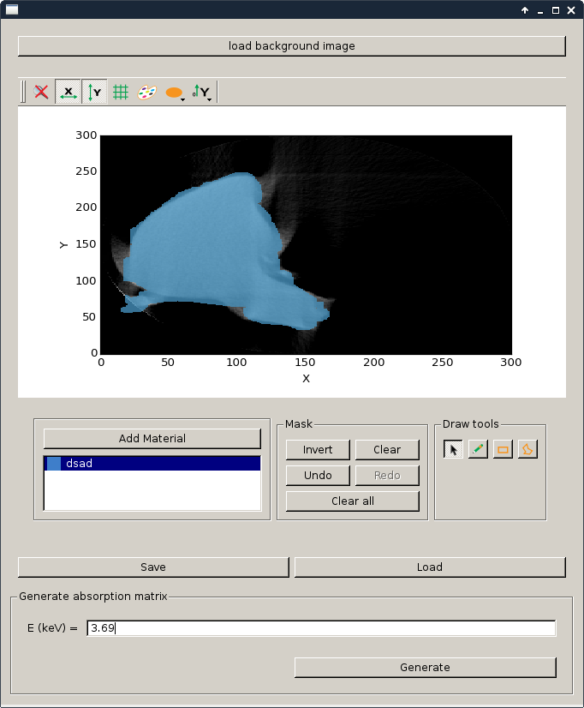Select the pencil draw tool
The width and height of the screenshot is (584, 708).
point(478,449)
